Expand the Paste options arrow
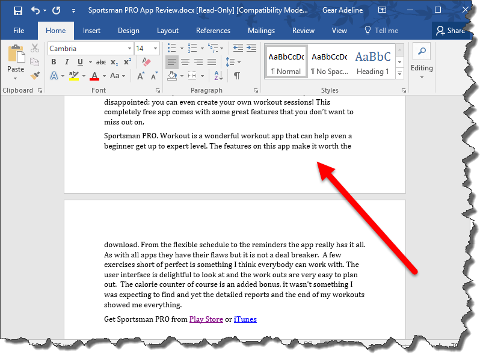Image resolution: width=489 pixels, height=362 pixels. tap(15, 78)
